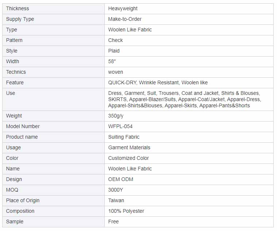Viewport: 277px width, 231px height.
Task: Select the Plaid style value
Action: point(114,51)
